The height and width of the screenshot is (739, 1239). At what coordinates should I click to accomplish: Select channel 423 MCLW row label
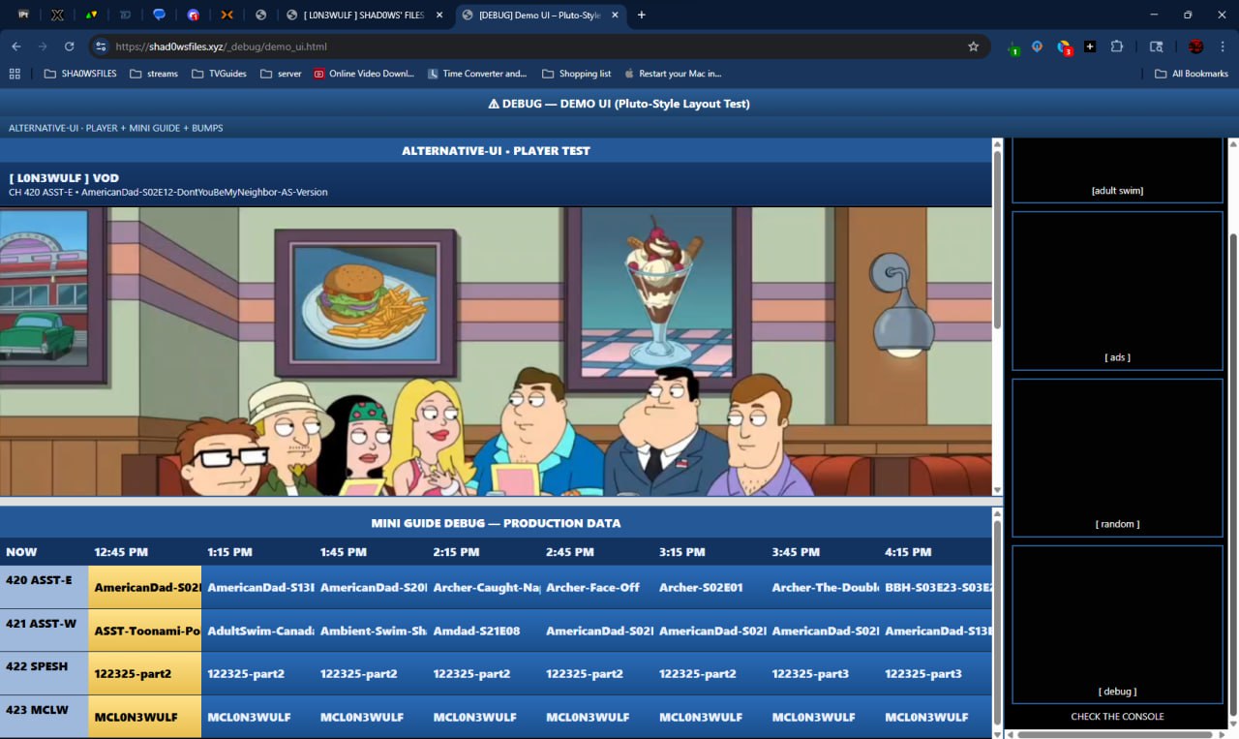pyautogui.click(x=44, y=717)
